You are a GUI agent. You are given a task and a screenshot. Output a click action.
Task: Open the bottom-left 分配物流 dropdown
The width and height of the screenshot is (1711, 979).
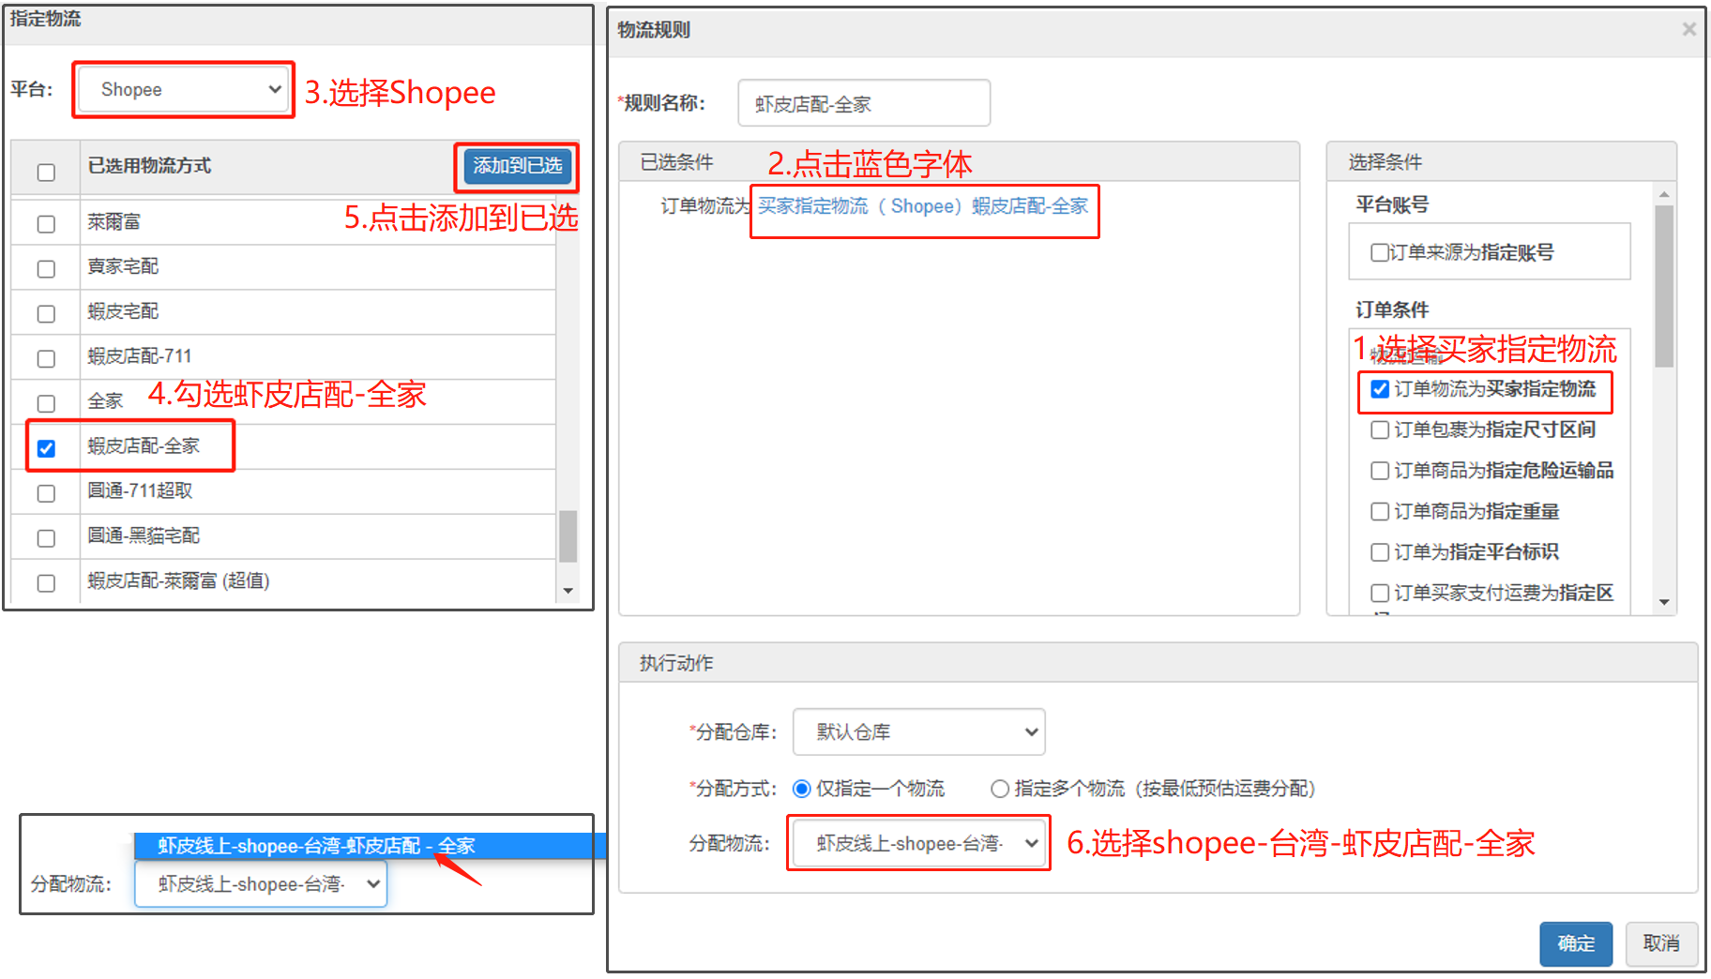[x=261, y=884]
